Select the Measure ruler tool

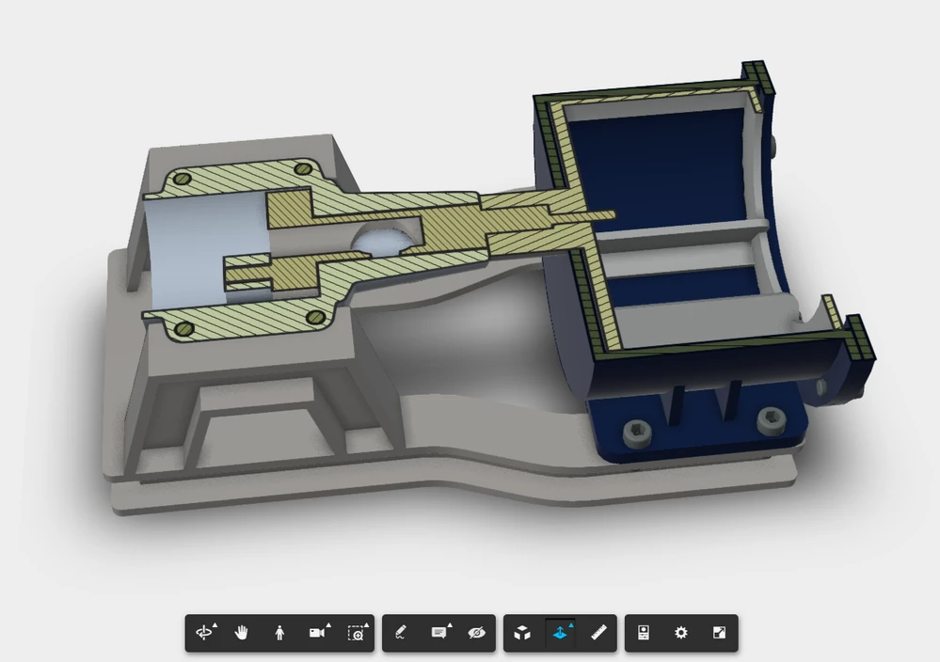pyautogui.click(x=598, y=633)
